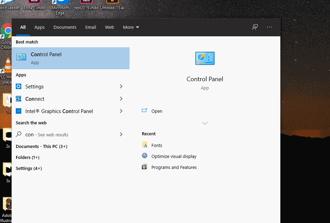Select the Cisco Jabber desktop shortcut
Viewport: 330px width, 223px height.
point(10,5)
